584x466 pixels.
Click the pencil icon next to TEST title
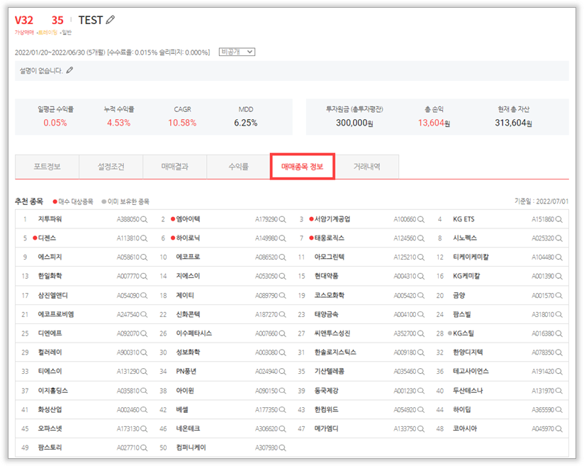coord(110,20)
